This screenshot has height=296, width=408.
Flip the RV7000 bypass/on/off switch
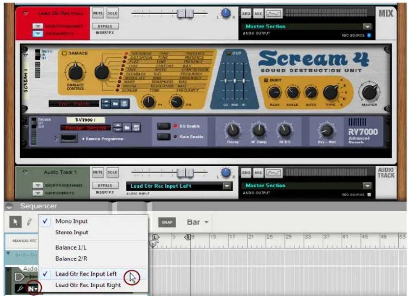tap(34, 123)
